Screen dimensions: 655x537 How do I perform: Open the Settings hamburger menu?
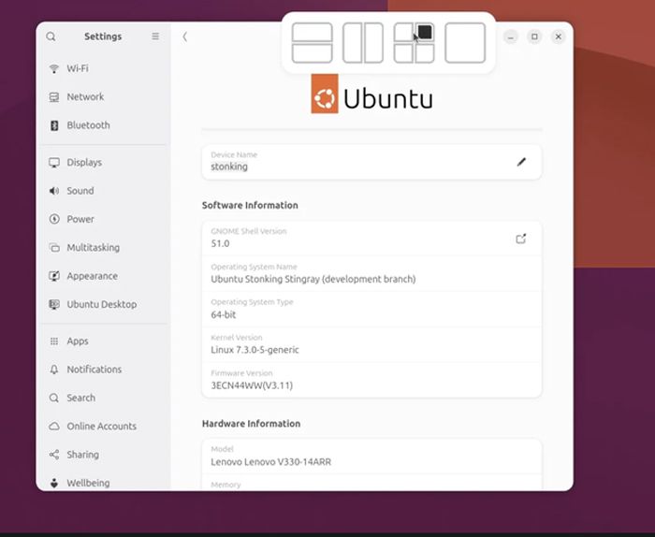(x=155, y=36)
